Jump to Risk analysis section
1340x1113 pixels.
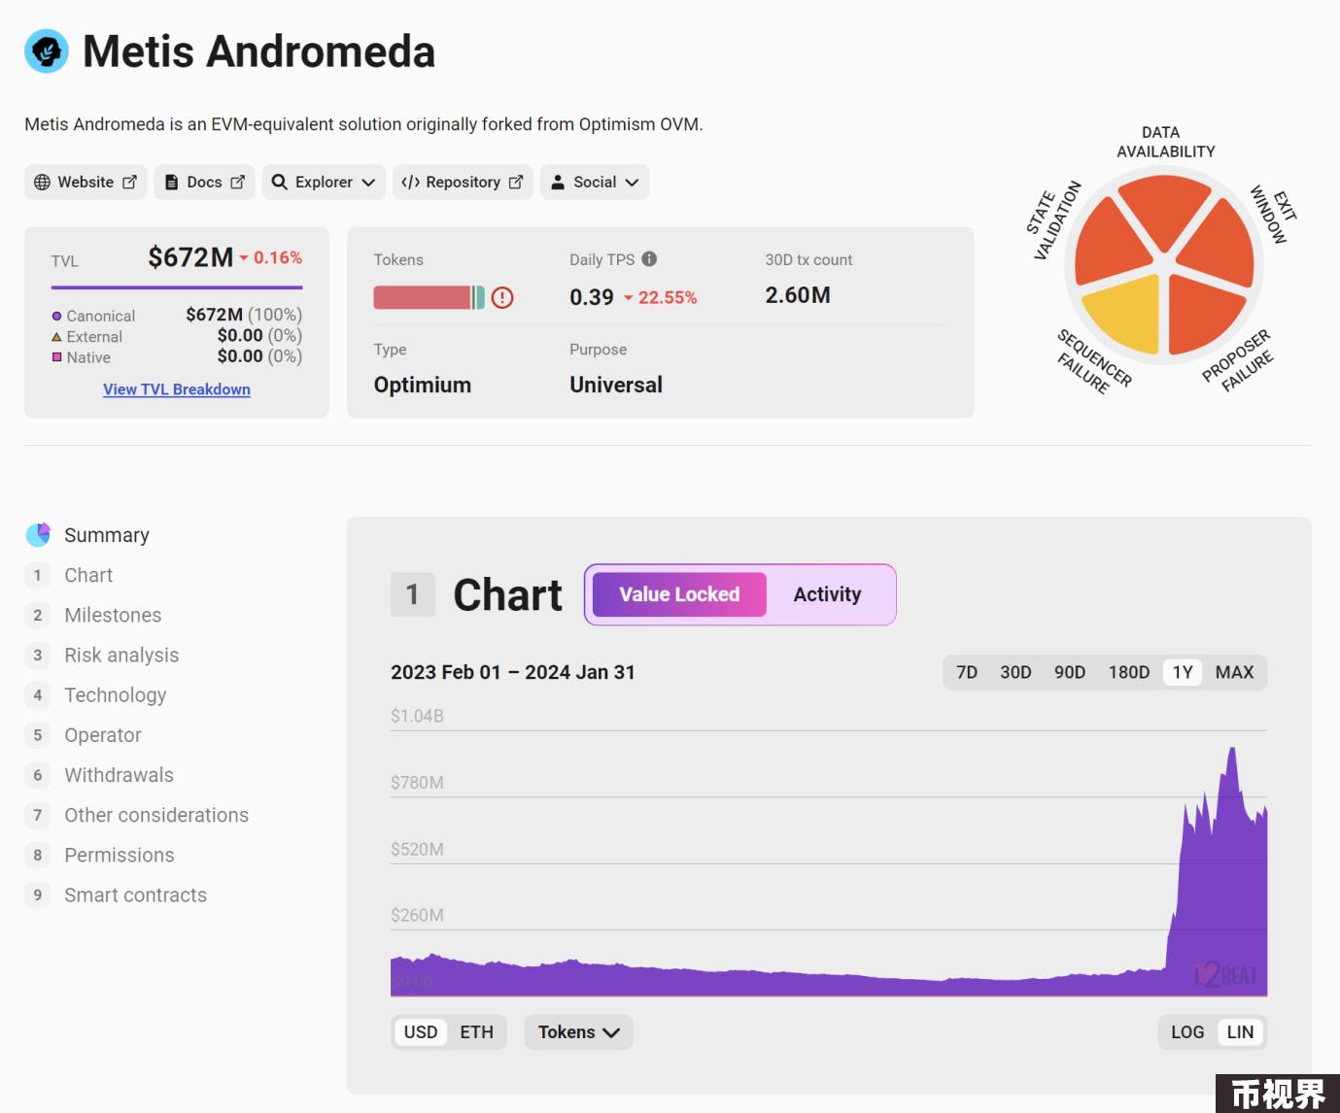pos(121,655)
